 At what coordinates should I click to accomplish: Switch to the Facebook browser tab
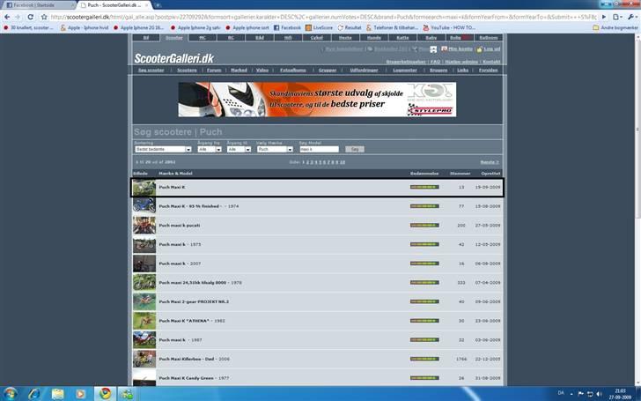[30, 5]
